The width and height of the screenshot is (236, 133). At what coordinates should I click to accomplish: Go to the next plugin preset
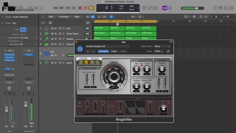point(93,52)
